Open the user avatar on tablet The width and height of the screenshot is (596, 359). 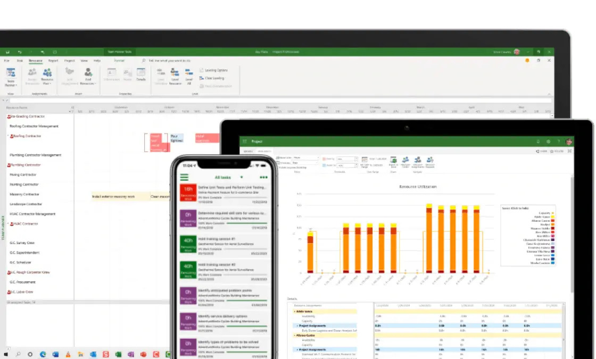click(x=569, y=141)
